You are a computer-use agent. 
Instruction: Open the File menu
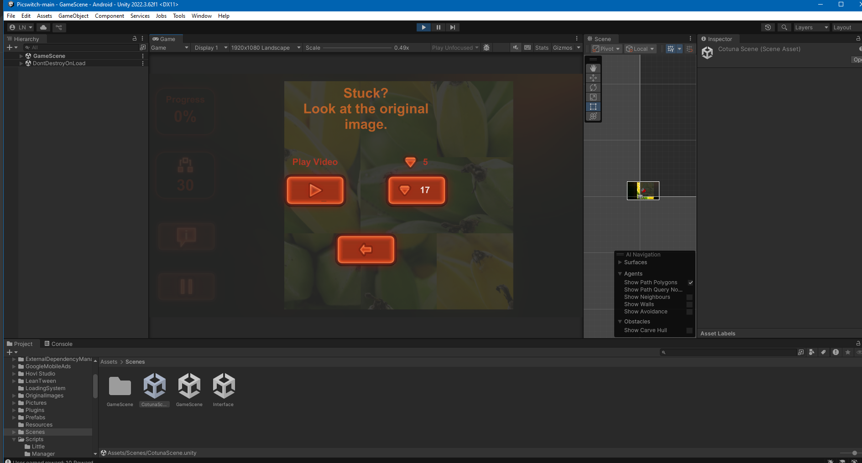pos(11,15)
